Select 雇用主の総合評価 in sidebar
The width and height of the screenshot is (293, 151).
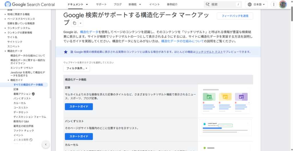coord(23,126)
